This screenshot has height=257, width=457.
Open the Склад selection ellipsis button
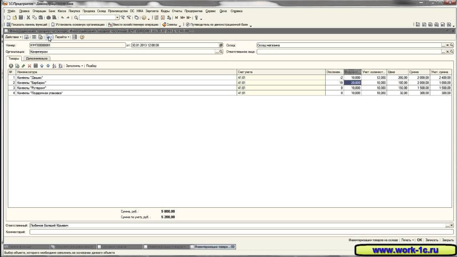coord(444,45)
